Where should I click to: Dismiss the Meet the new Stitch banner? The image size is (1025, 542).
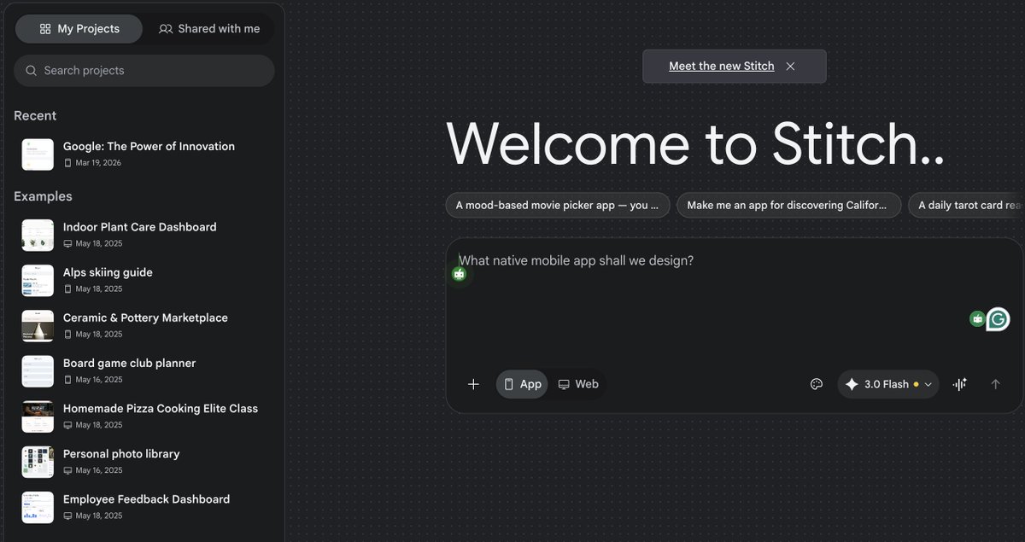tap(790, 66)
